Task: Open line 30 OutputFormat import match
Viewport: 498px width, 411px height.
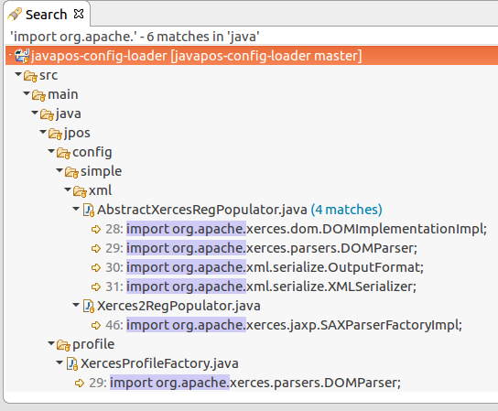Action: pyautogui.click(x=275, y=267)
